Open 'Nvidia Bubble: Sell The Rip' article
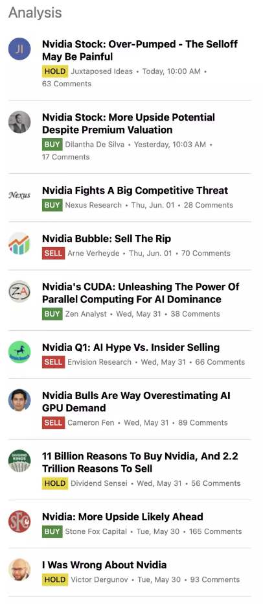The width and height of the screenshot is (263, 604). click(106, 239)
